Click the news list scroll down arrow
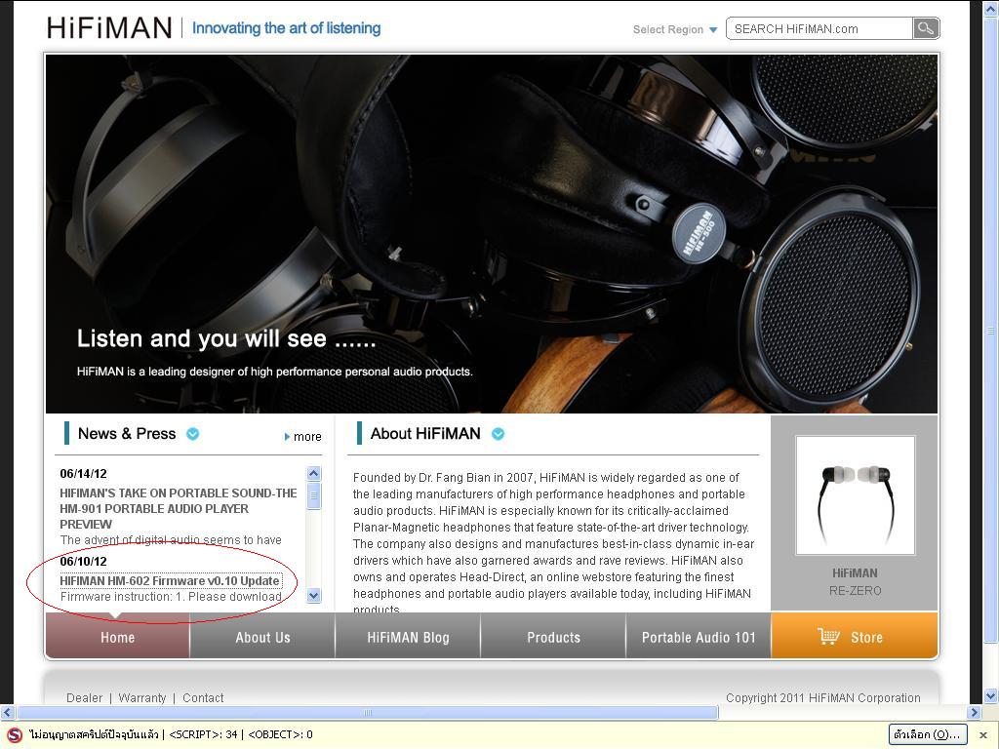The height and width of the screenshot is (749, 999). pos(313,596)
